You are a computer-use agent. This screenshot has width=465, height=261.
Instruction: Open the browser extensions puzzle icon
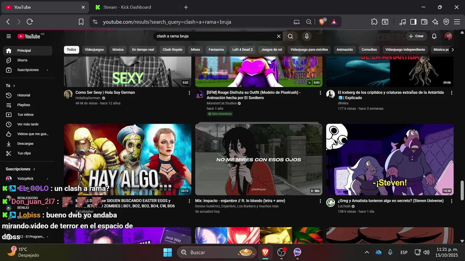tap(374, 22)
